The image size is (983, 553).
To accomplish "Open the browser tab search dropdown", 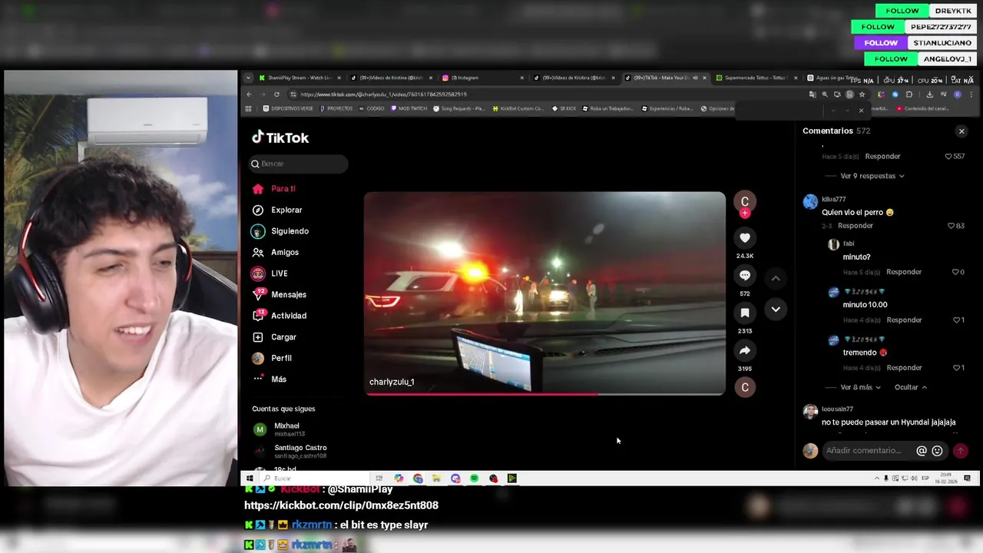I will (248, 78).
